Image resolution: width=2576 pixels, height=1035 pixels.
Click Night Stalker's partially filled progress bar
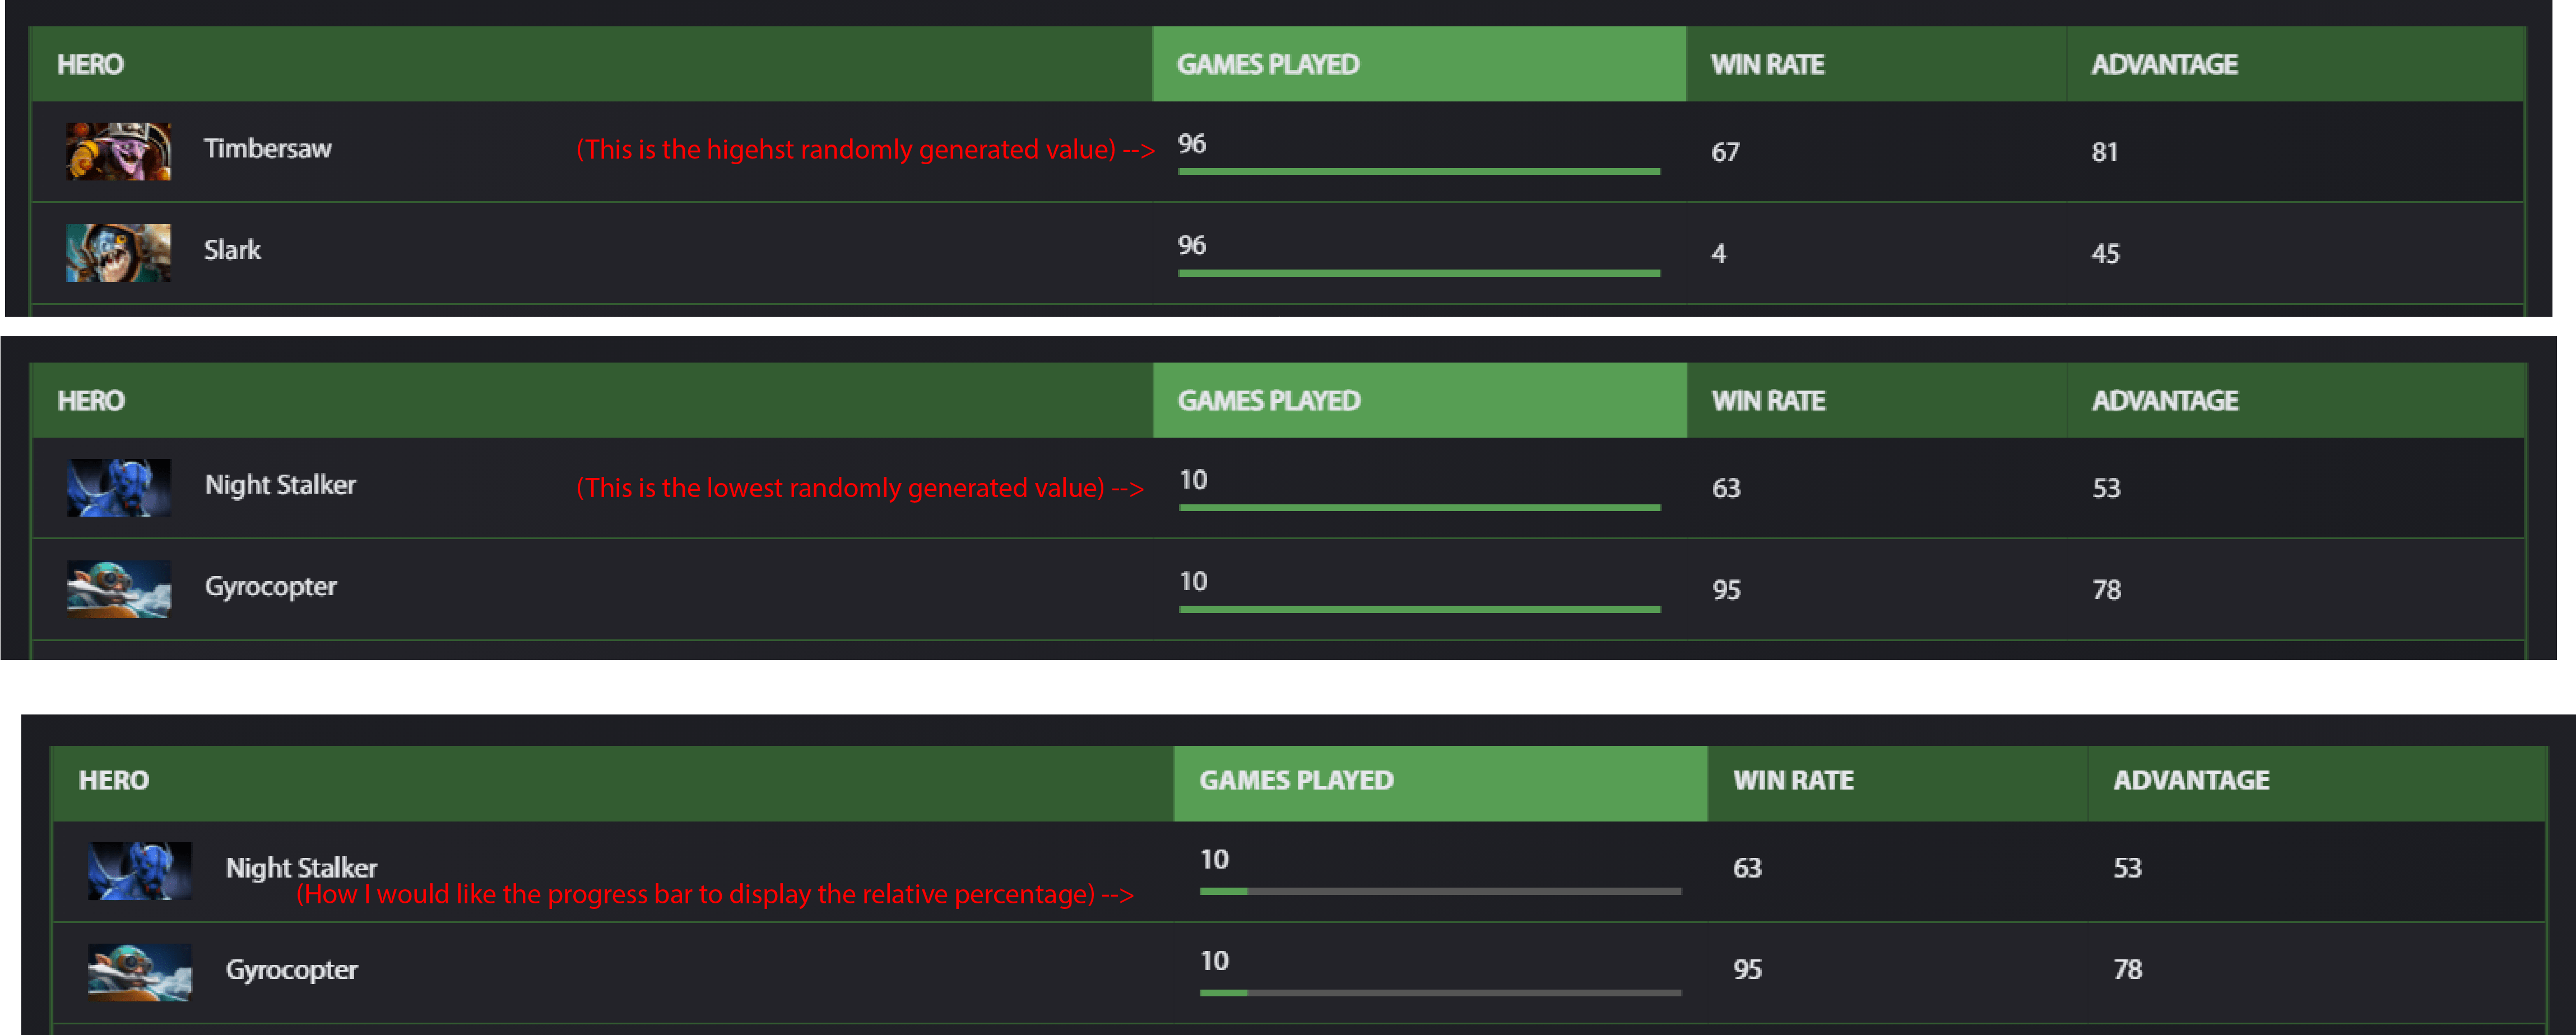coord(1440,891)
